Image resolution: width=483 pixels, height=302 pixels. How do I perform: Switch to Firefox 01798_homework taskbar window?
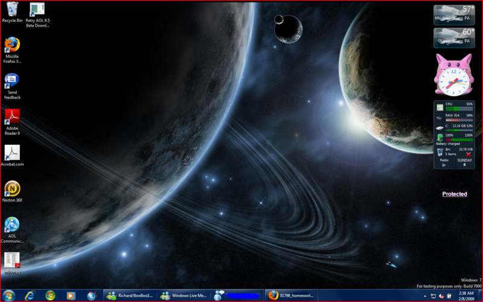(291, 296)
